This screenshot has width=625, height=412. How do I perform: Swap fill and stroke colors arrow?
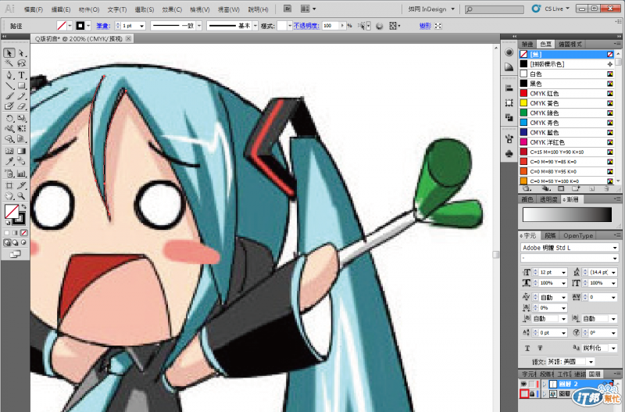pos(24,206)
